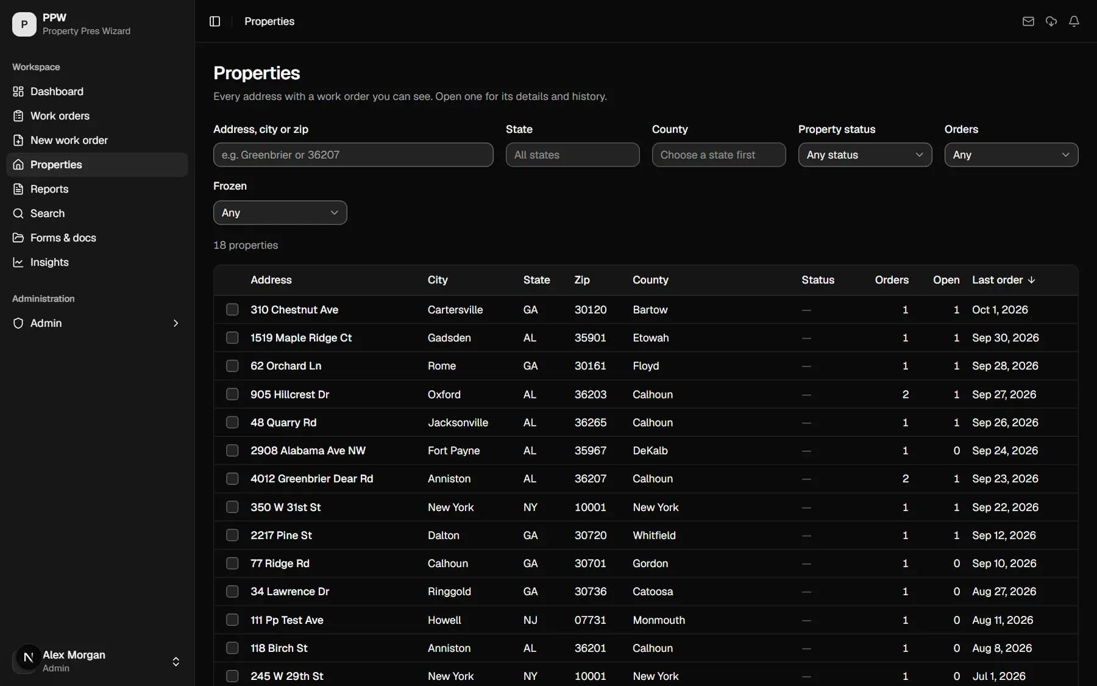Open the Frozen filter dropdown
1097x686 pixels.
tap(280, 213)
